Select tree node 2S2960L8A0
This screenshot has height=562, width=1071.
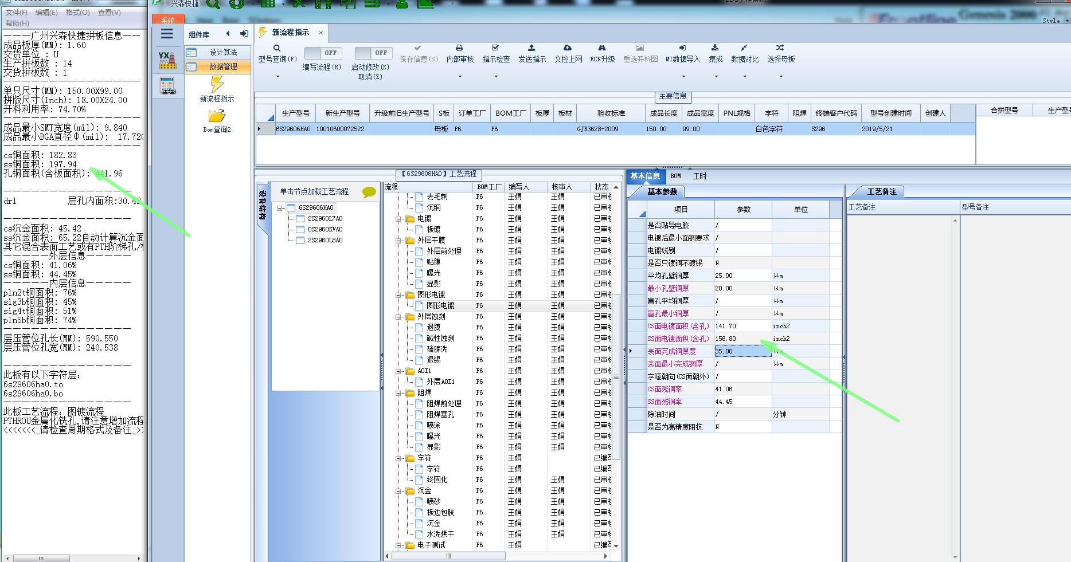point(325,241)
